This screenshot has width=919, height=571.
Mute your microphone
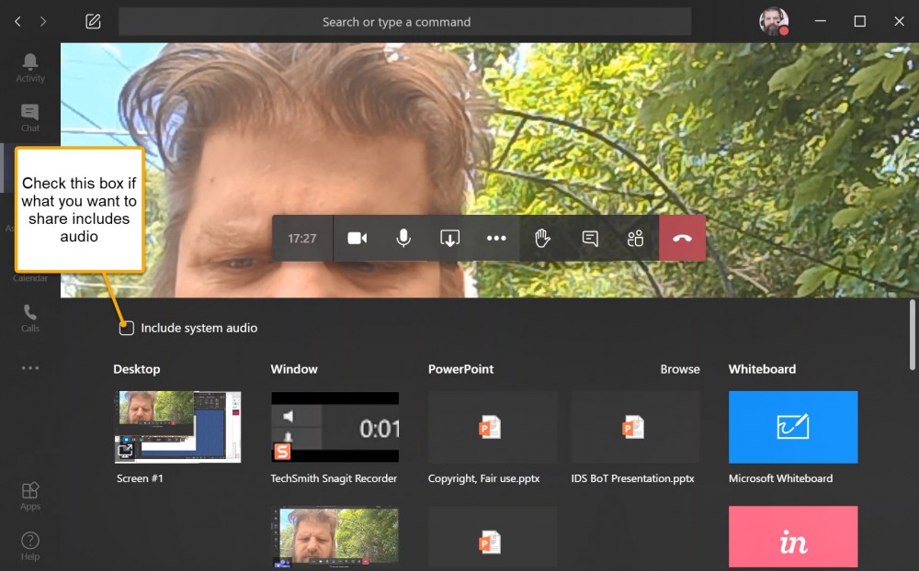403,238
